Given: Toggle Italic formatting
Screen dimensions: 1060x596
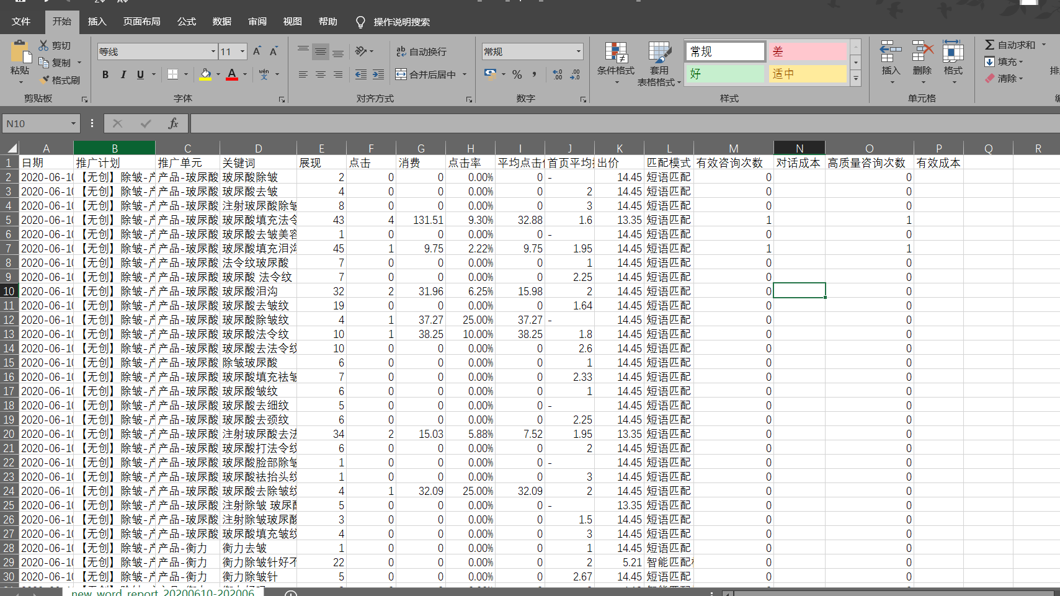Looking at the screenshot, I should click(x=123, y=74).
